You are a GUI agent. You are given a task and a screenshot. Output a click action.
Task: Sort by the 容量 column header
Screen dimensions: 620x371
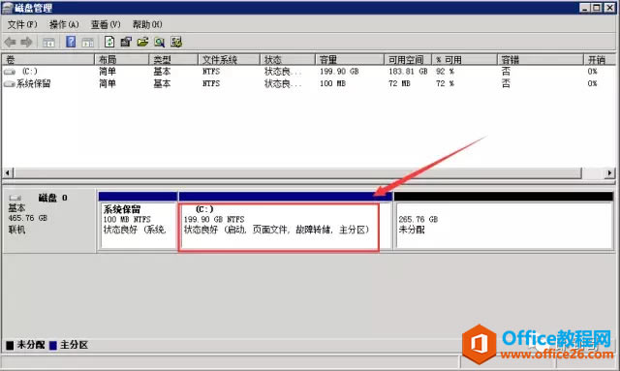click(x=350, y=60)
